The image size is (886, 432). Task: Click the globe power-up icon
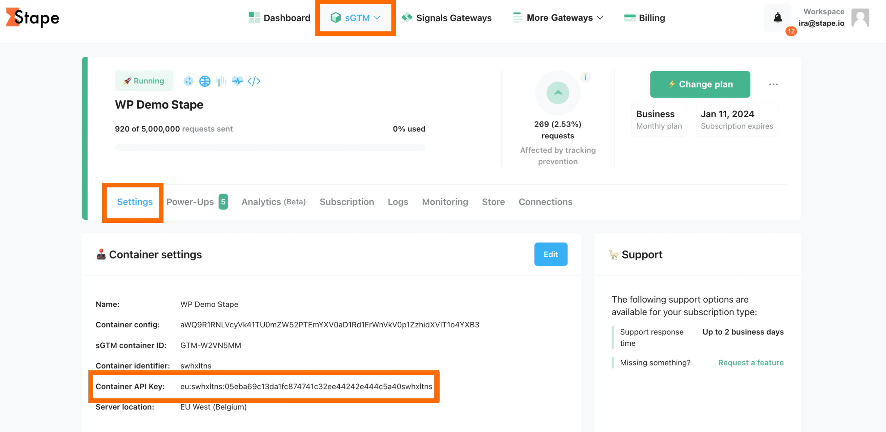(205, 81)
